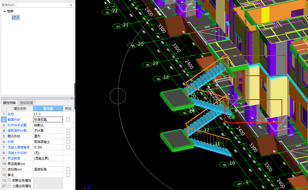Image resolution: width=308 pixels, height=190 pixels.
Task: Select row number 2 header
Action: click(4, 119)
